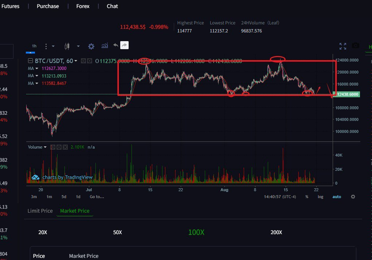The width and height of the screenshot is (372, 260).
Task: Toggle the auto scale option
Action: point(337,197)
